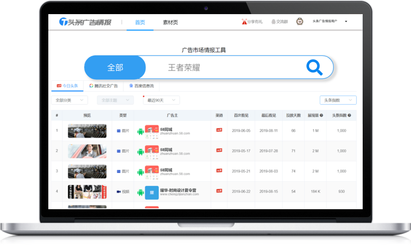Select the 腾讯社交广告 platform tab
This screenshot has height=245, width=411.
click(x=104, y=86)
